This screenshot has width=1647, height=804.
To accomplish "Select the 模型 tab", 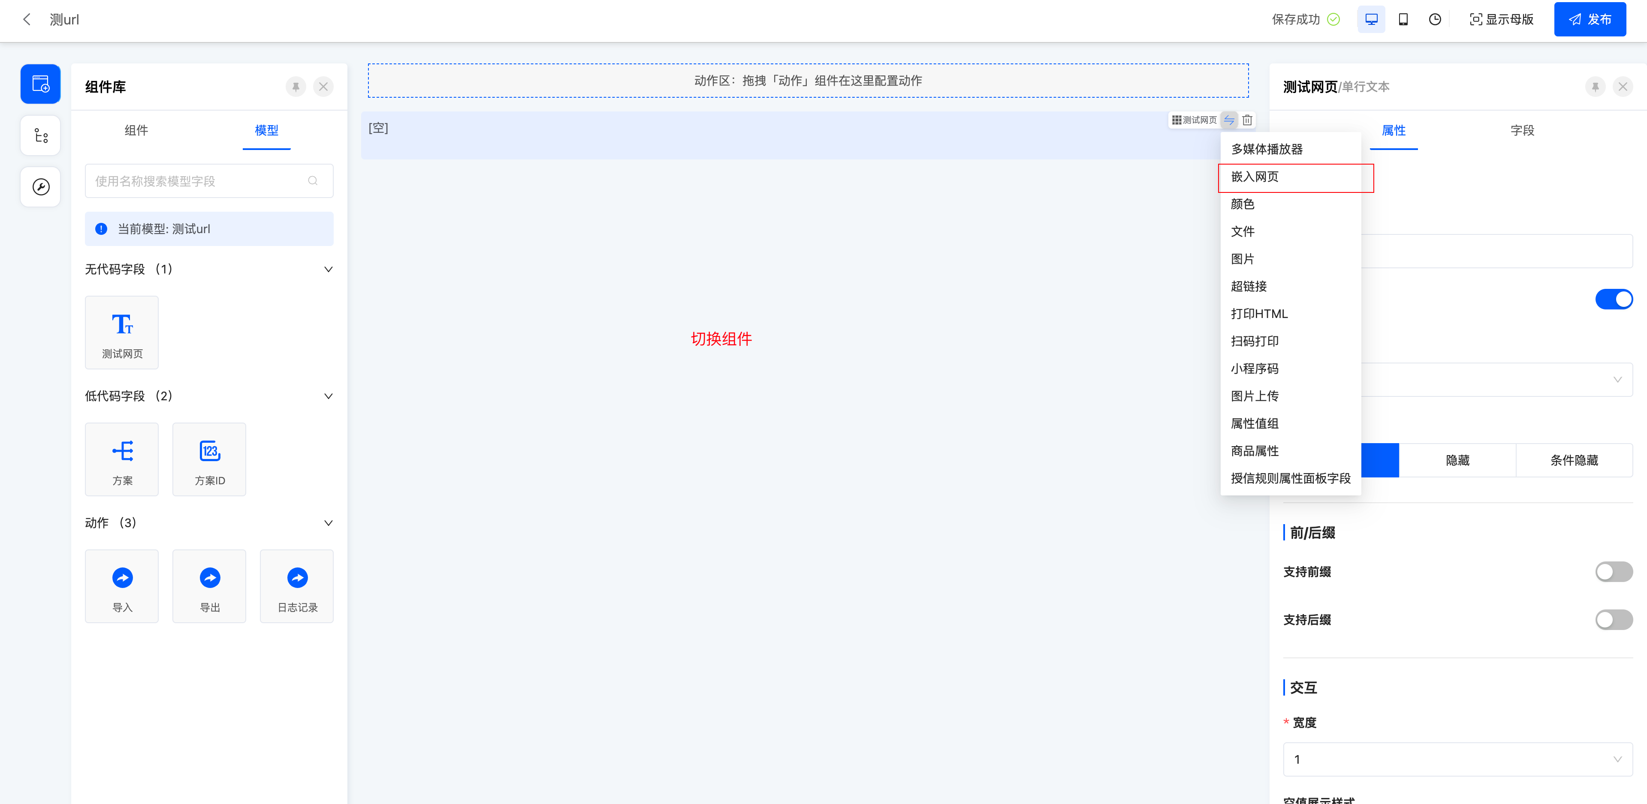I will (267, 130).
